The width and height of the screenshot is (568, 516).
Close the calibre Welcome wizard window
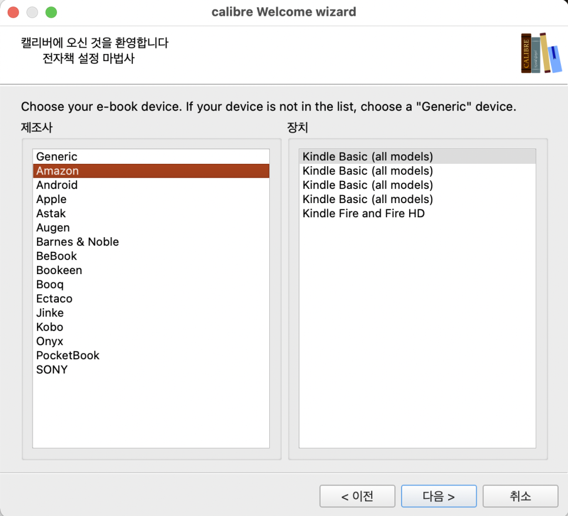pos(14,12)
